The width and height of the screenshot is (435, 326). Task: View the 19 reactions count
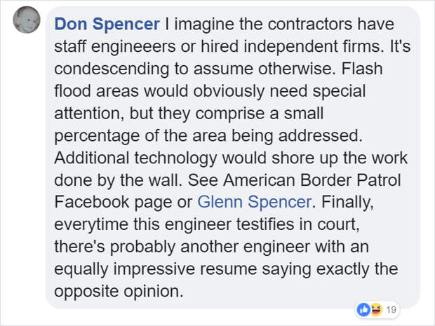[391, 309]
